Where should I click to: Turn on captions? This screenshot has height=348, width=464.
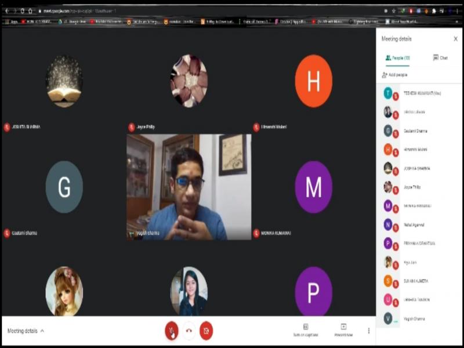coord(306,330)
